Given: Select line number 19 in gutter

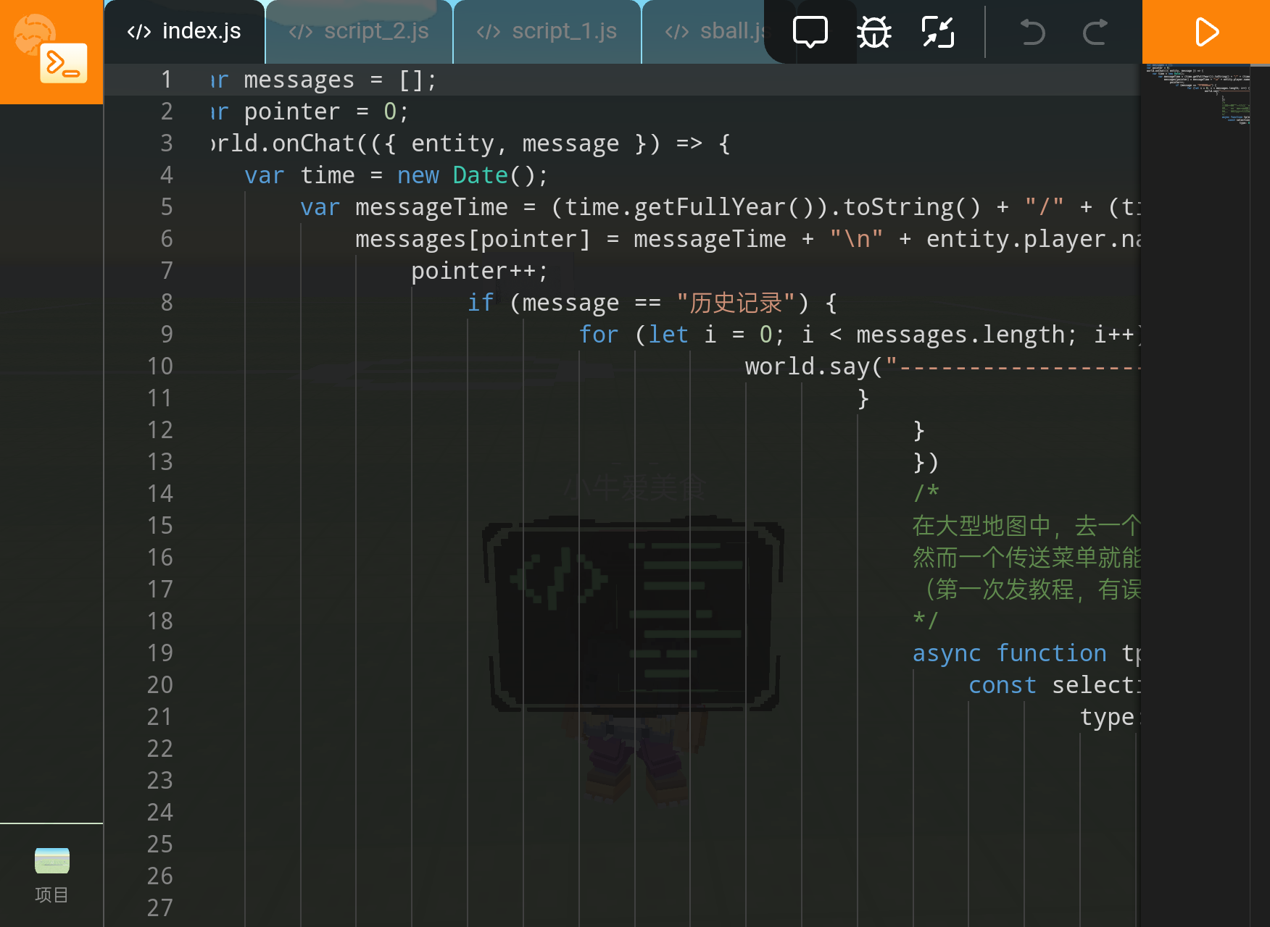Looking at the screenshot, I should [160, 653].
